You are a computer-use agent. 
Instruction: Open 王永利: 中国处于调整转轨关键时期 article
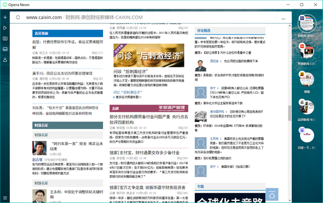pyautogui.click(x=77, y=194)
